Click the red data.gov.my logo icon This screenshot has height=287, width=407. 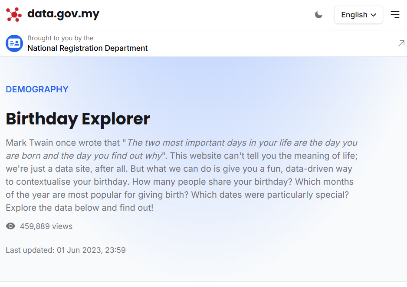pyautogui.click(x=14, y=15)
